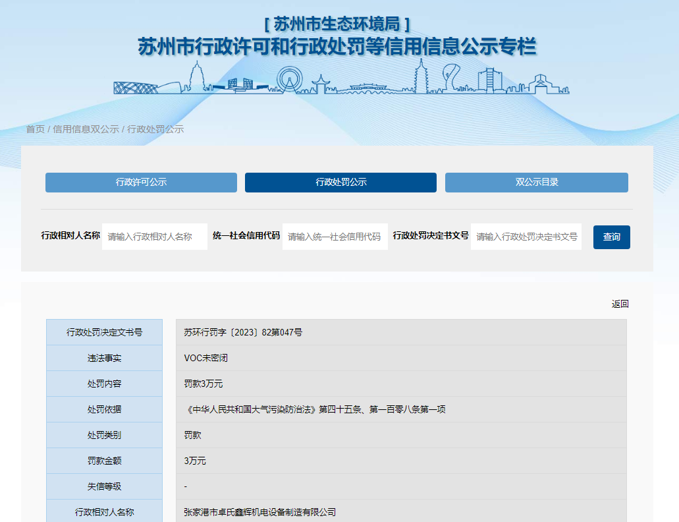Click the 处罚依据 legal basis text
Viewport: 679px width, 522px height.
click(315, 409)
